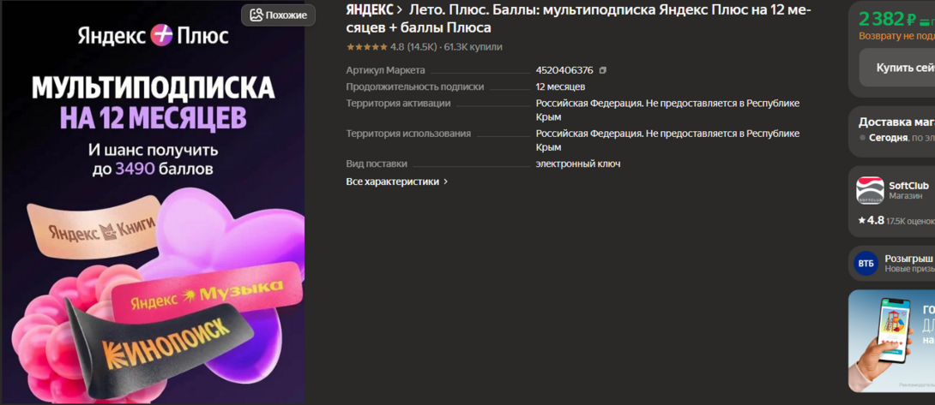
Task: Open the ЯНДЕКС brand link
Action: 370,10
